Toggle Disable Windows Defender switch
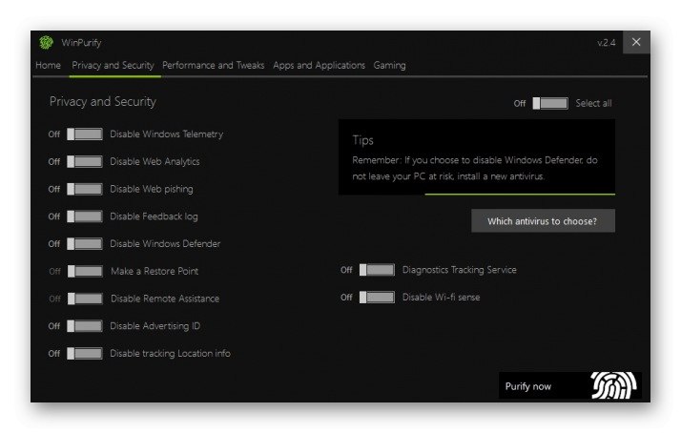The width and height of the screenshot is (681, 433). [x=85, y=243]
